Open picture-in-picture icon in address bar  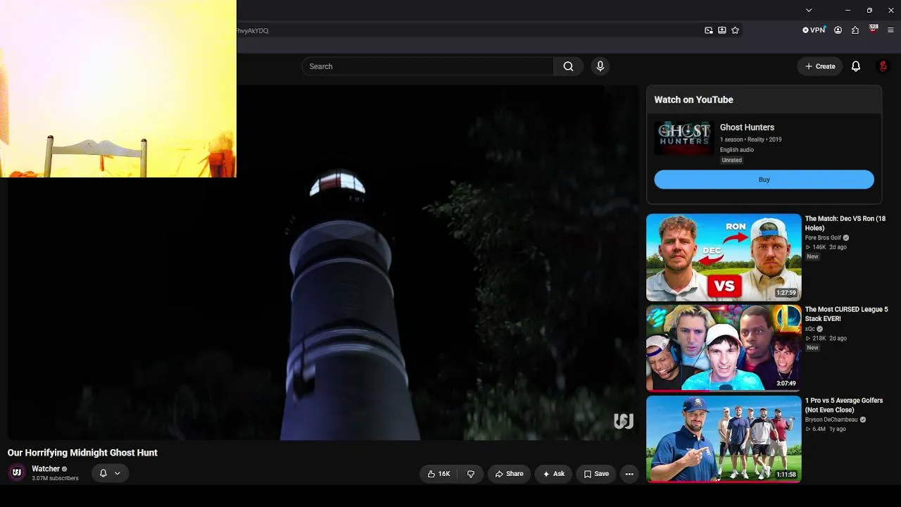point(709,30)
